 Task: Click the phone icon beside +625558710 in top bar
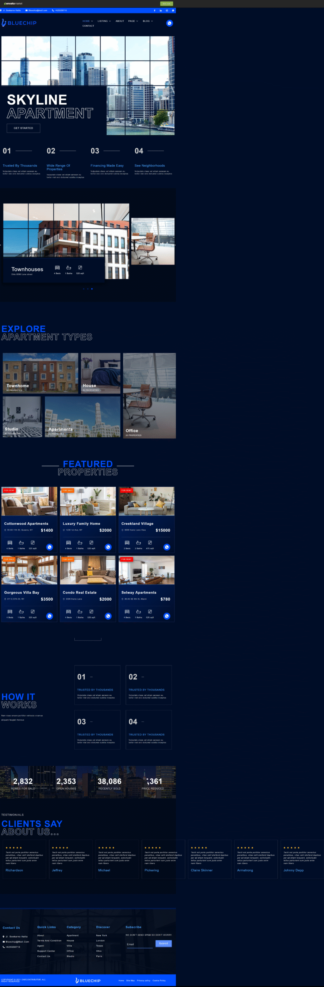[53, 10]
